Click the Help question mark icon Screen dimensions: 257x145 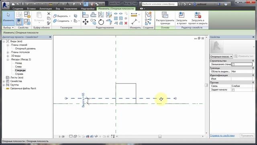[226, 4]
